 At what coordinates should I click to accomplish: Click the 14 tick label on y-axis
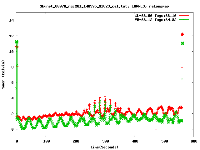tap(12, 20)
